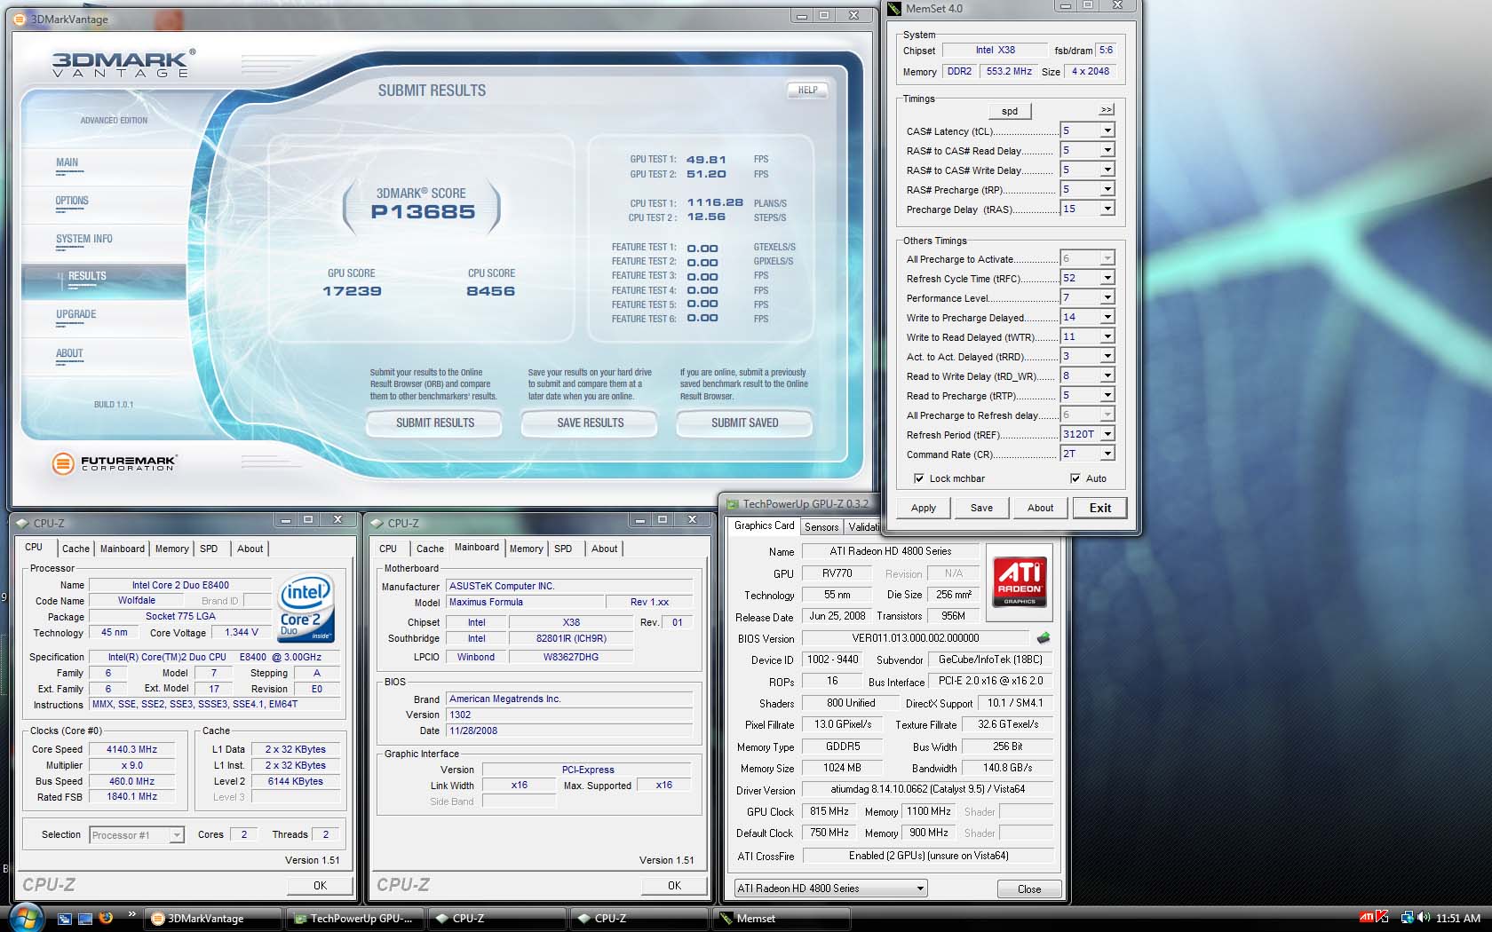Click the 3DMarkVantage taskbar button
The width and height of the screenshot is (1492, 932).
(x=214, y=919)
